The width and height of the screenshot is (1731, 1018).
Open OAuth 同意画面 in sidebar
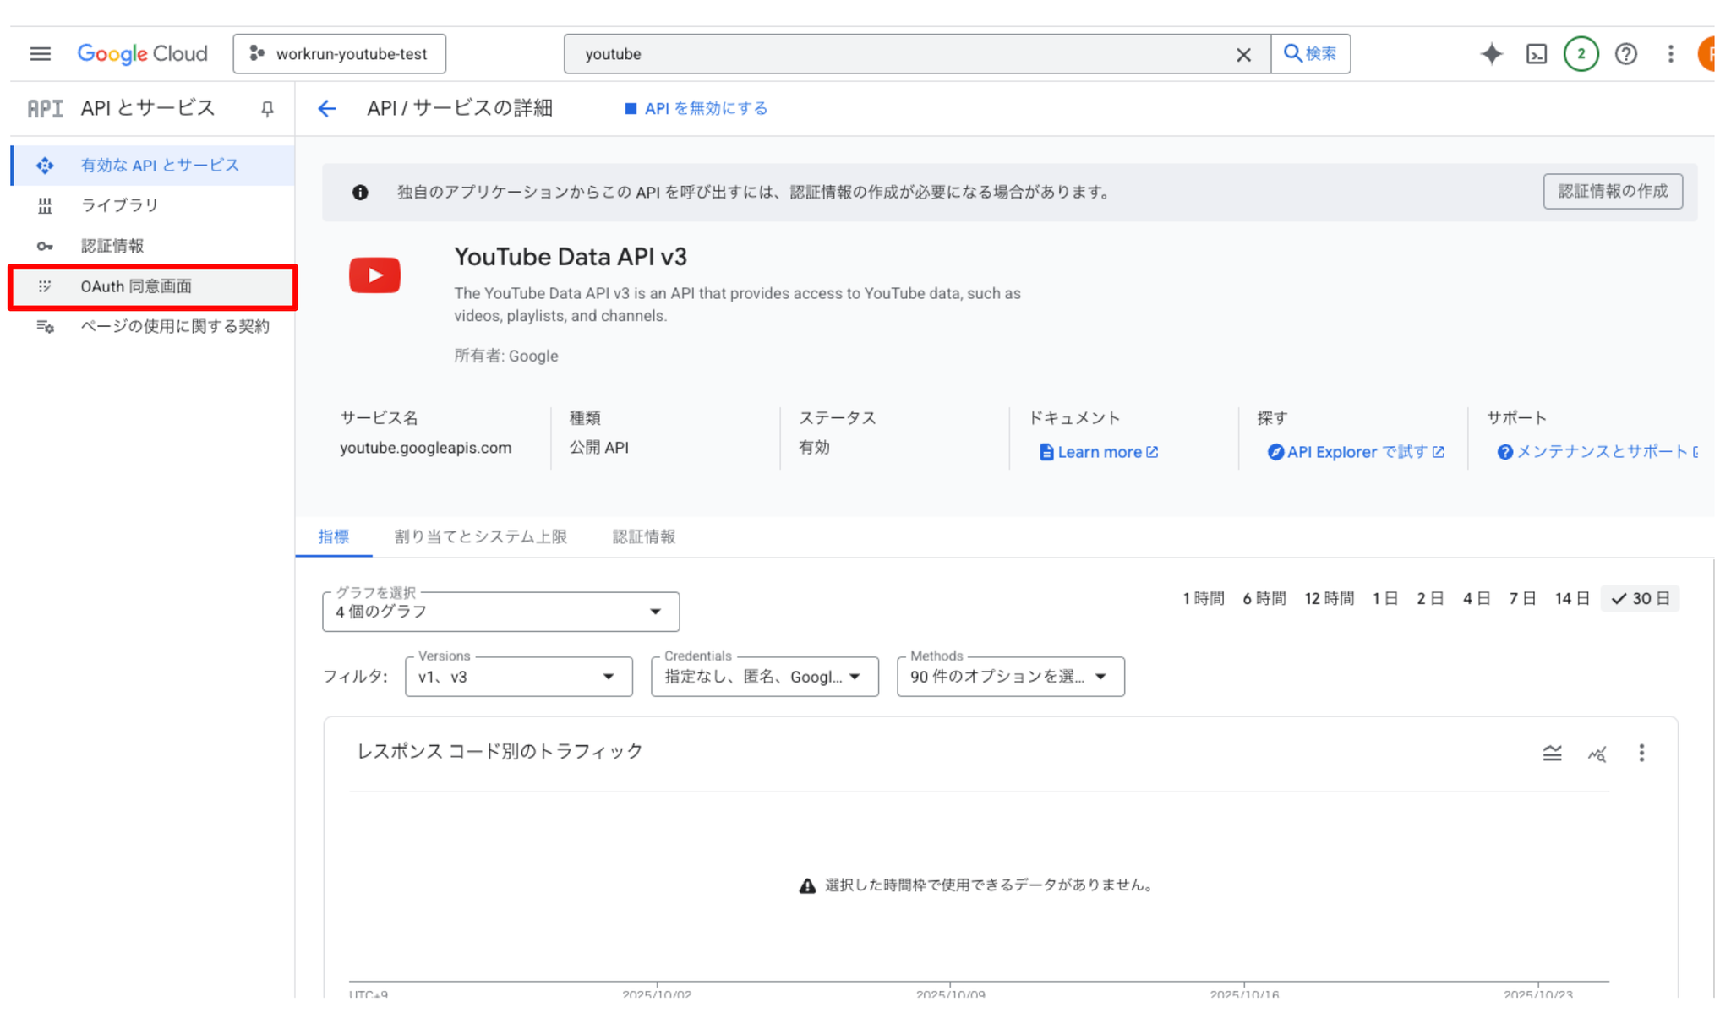pyautogui.click(x=136, y=286)
